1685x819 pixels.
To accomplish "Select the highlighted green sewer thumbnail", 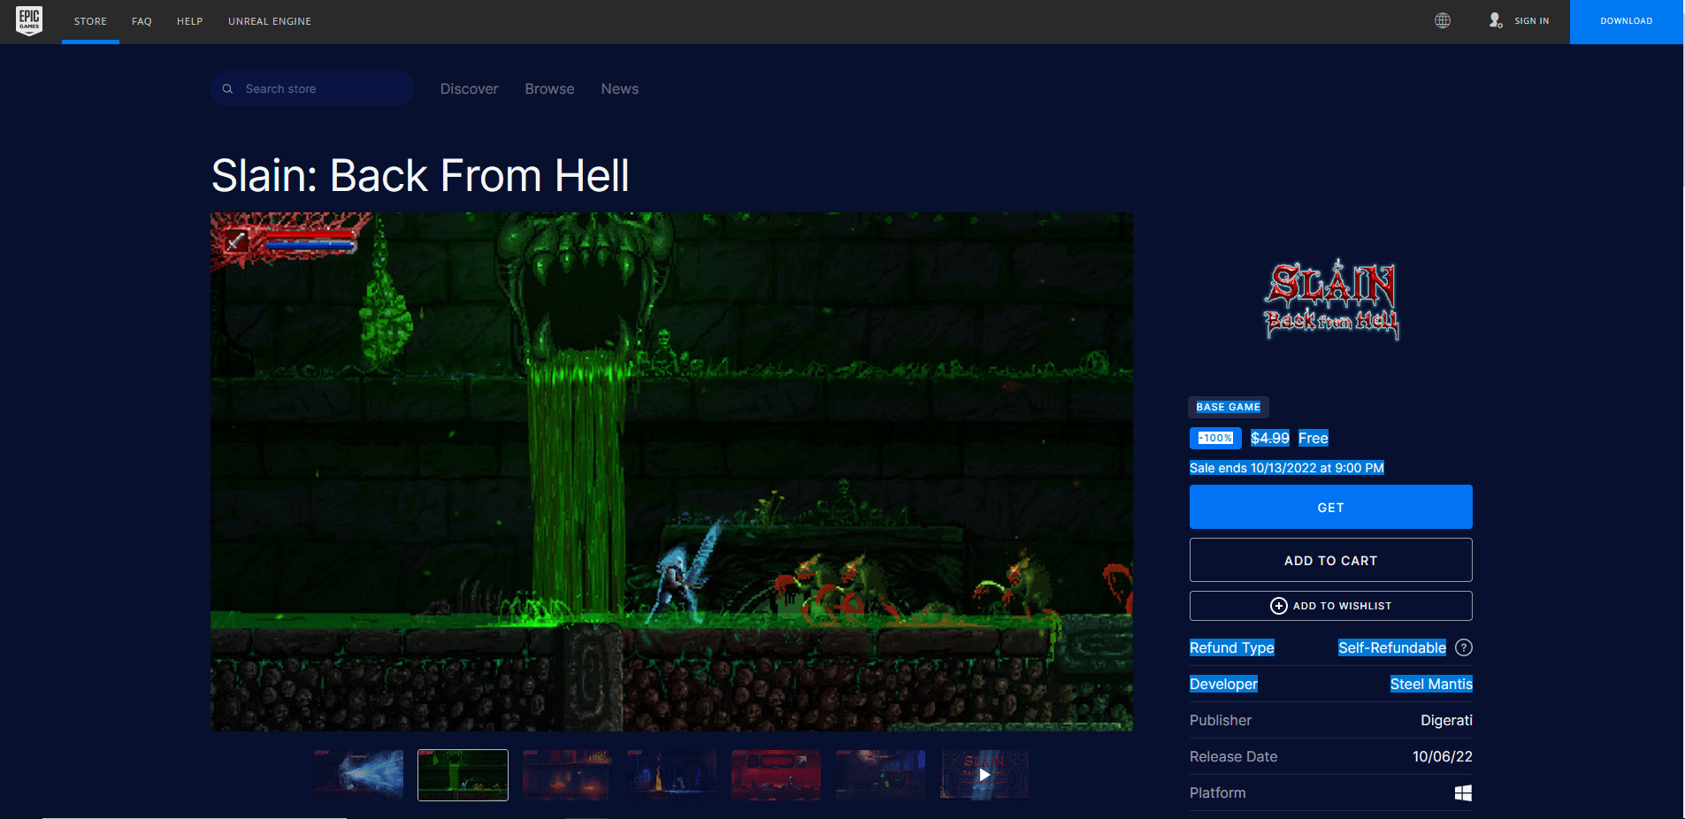I will [463, 775].
